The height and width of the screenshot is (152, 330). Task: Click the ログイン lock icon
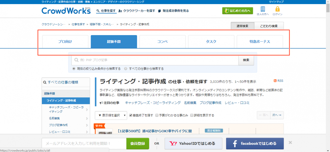click(x=277, y=9)
